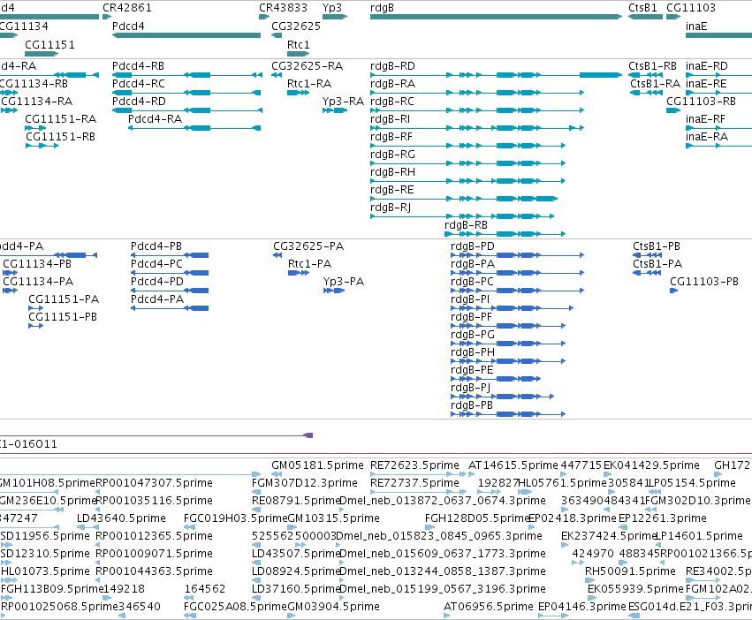
Task: Click transcript label Pdcd4-RB
Action: coord(138,66)
